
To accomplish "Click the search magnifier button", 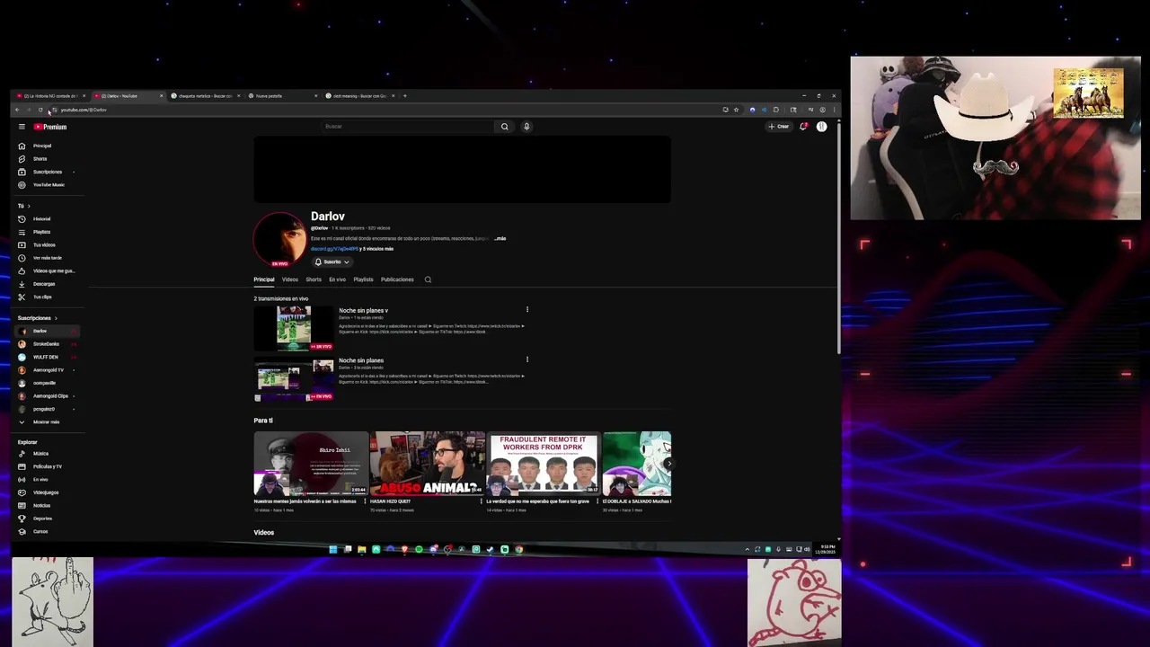I will pyautogui.click(x=504, y=127).
